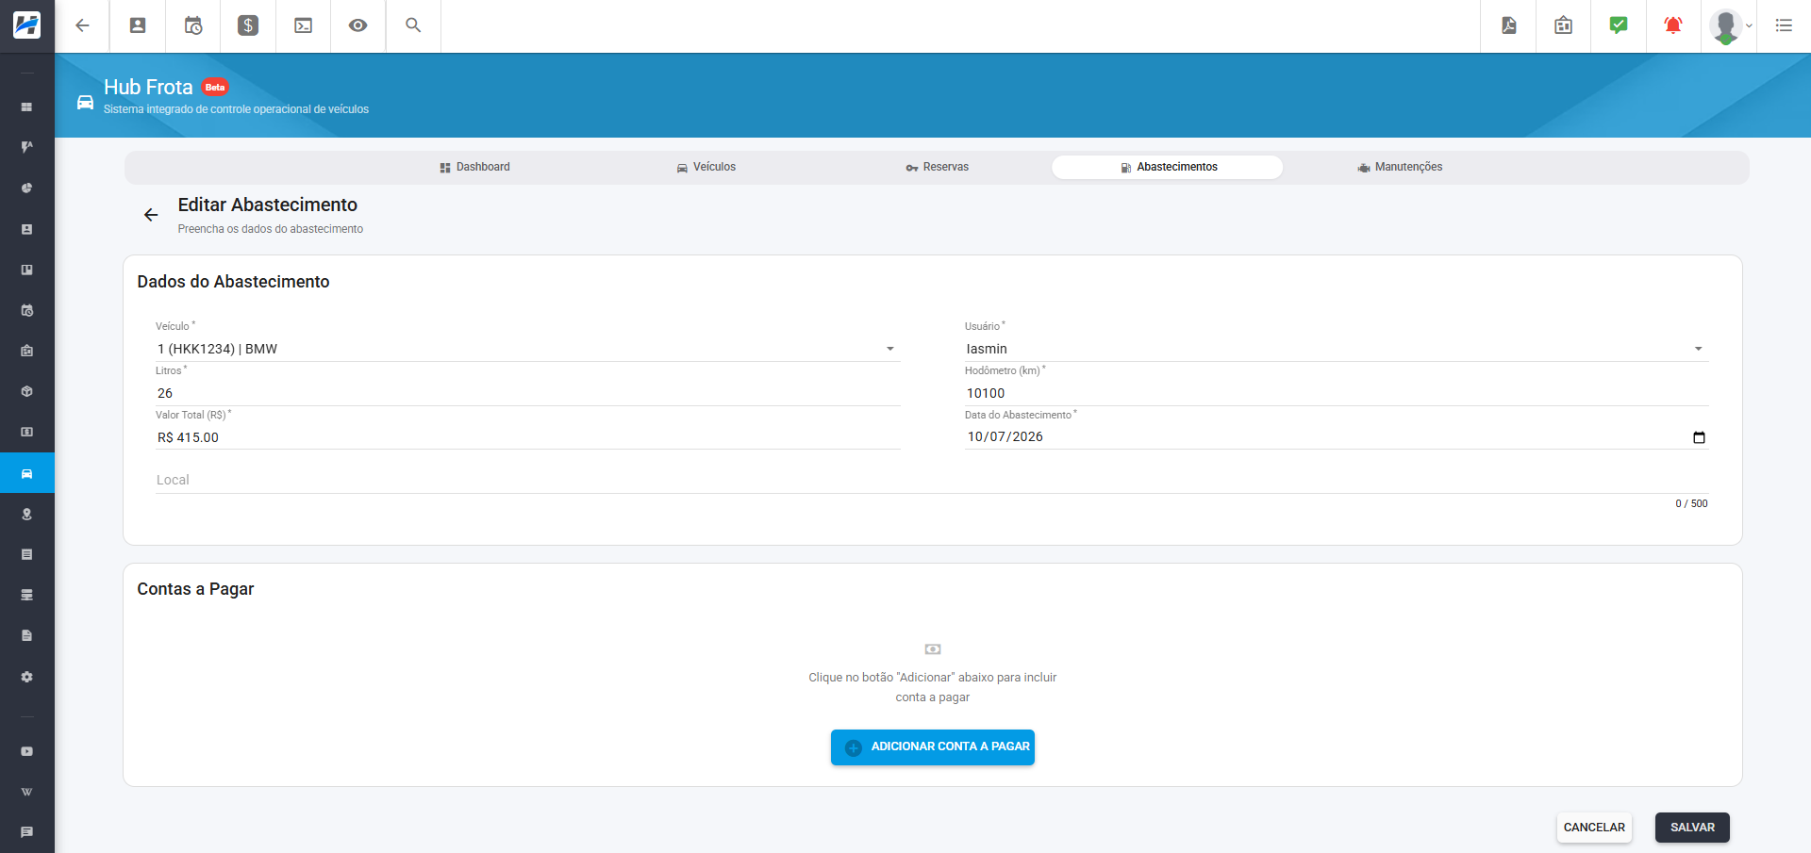Toggle the eye visibility icon in toolbar
The width and height of the screenshot is (1811, 853).
point(357,25)
